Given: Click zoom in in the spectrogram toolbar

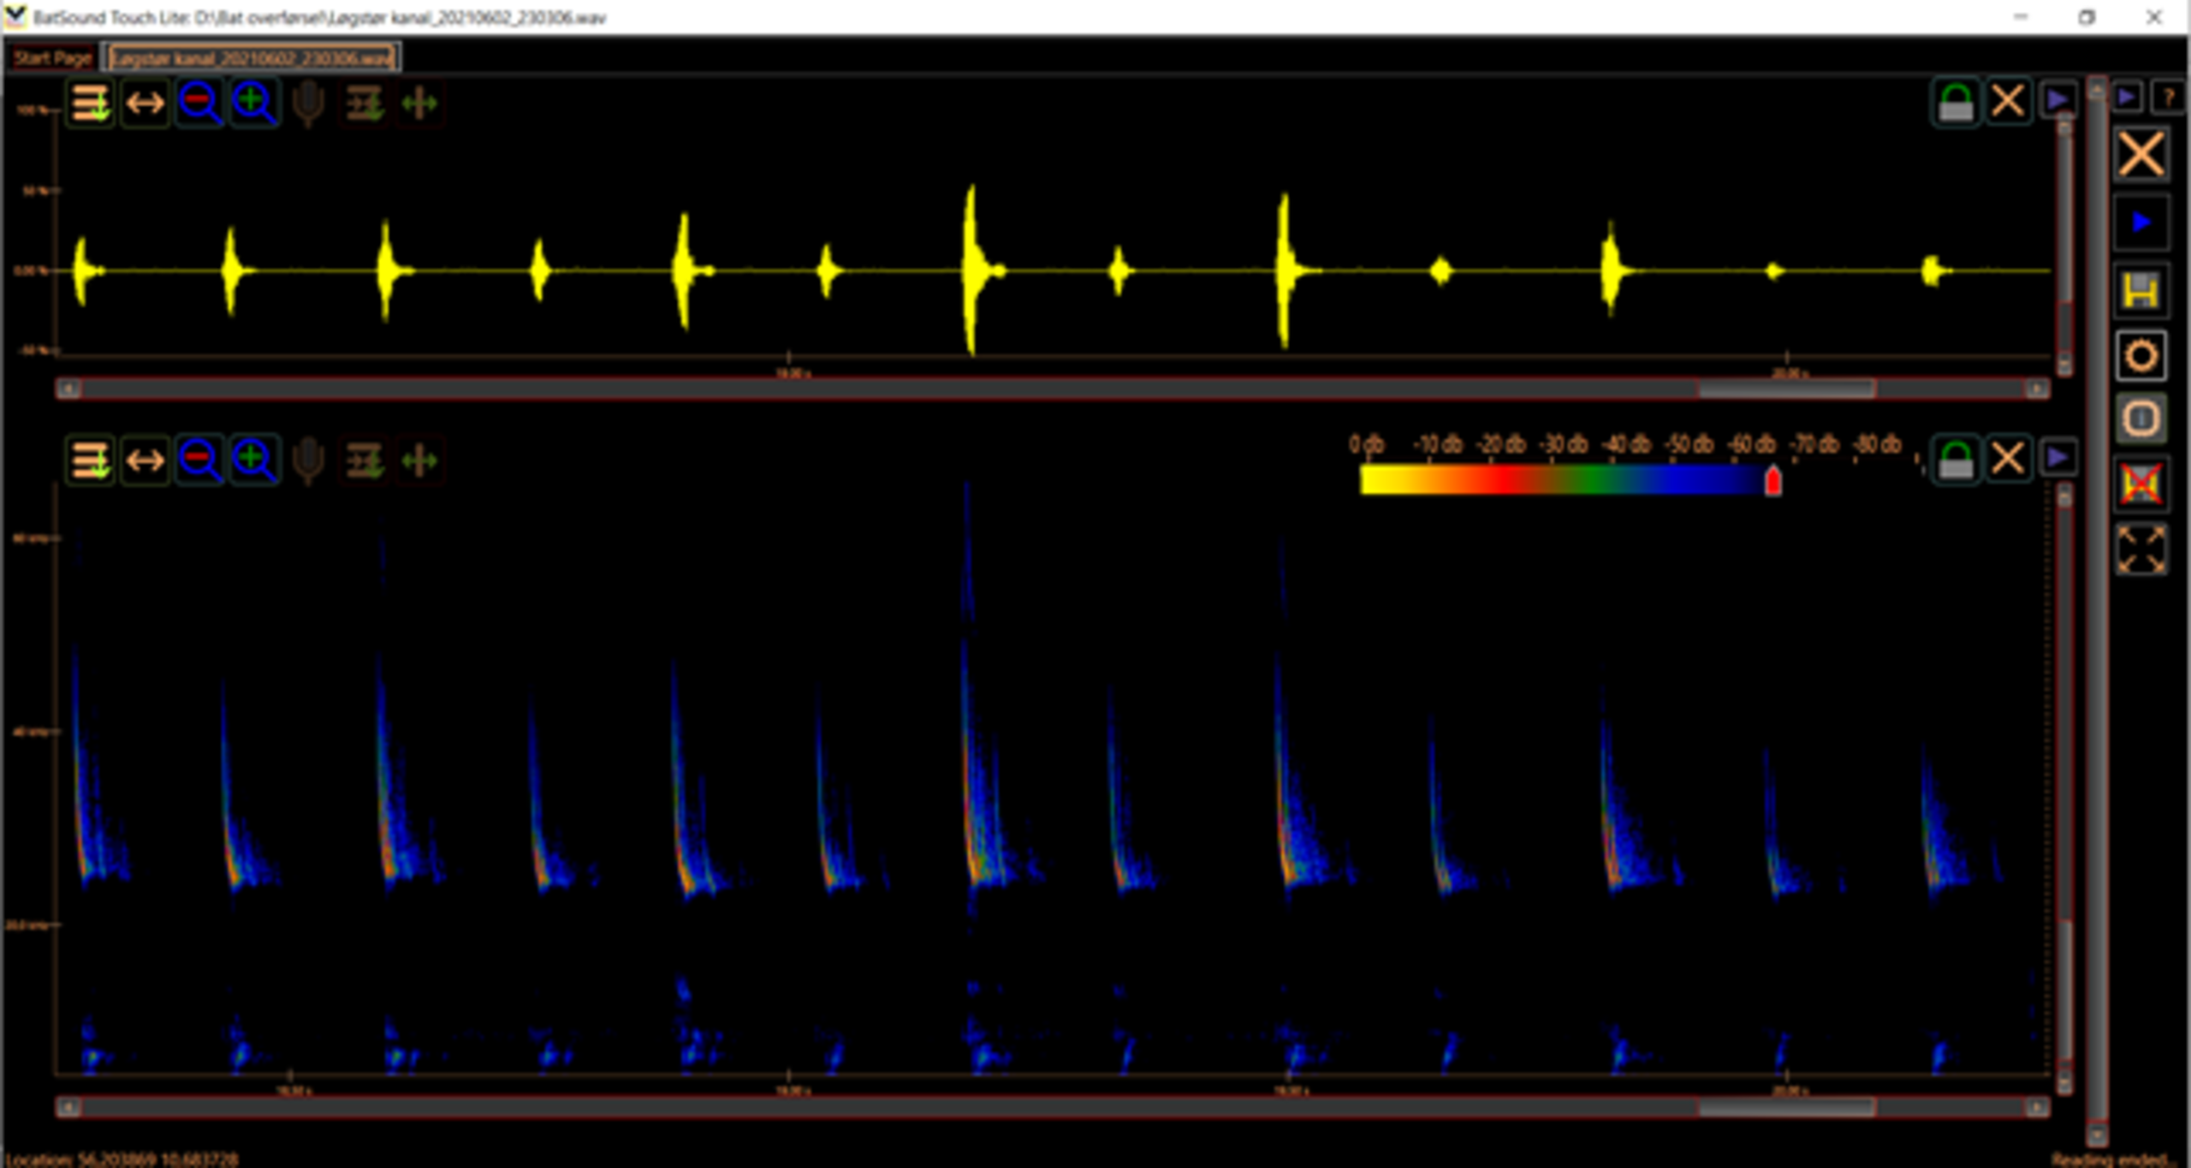Looking at the screenshot, I should click(x=254, y=460).
